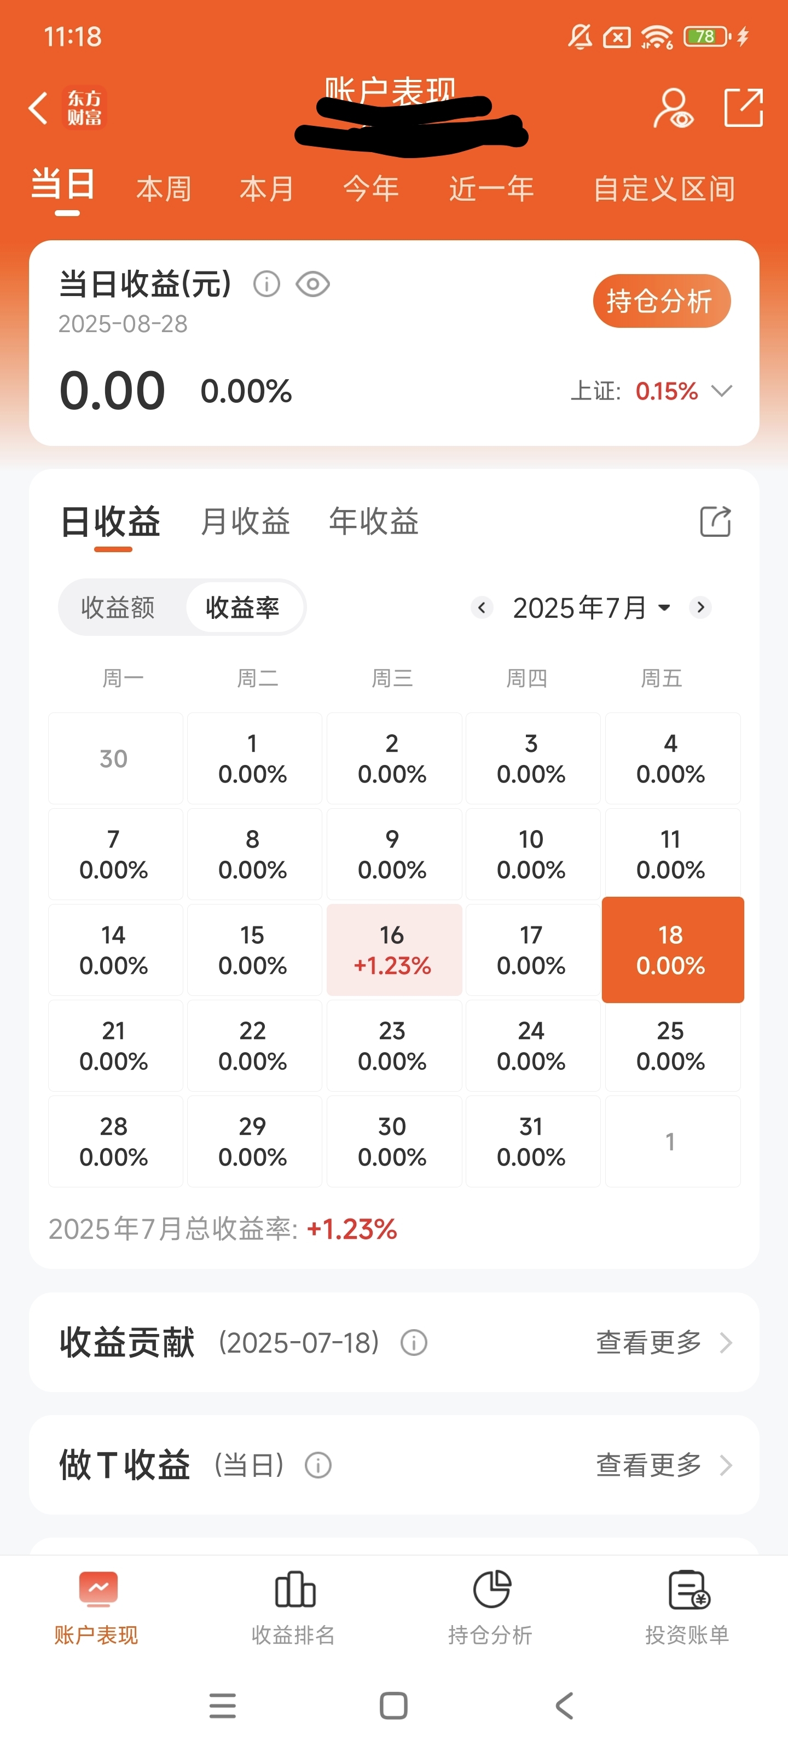
Task: Tap the share icon in top header
Action: [x=743, y=107]
